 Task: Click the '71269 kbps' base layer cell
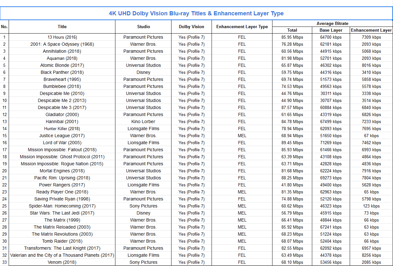(331, 143)
